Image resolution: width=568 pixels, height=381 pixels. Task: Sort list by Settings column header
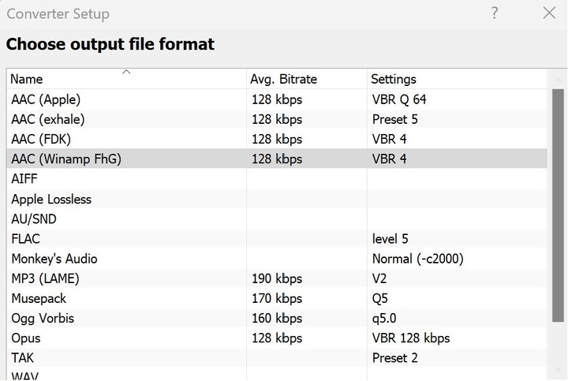click(457, 79)
